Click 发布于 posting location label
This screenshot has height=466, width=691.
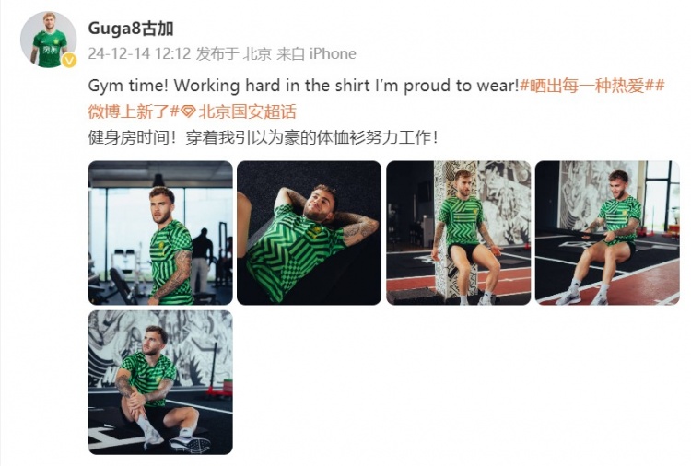pyautogui.click(x=217, y=53)
